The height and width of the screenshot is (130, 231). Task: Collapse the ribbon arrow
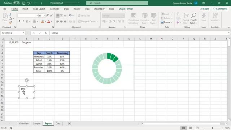click(228, 27)
